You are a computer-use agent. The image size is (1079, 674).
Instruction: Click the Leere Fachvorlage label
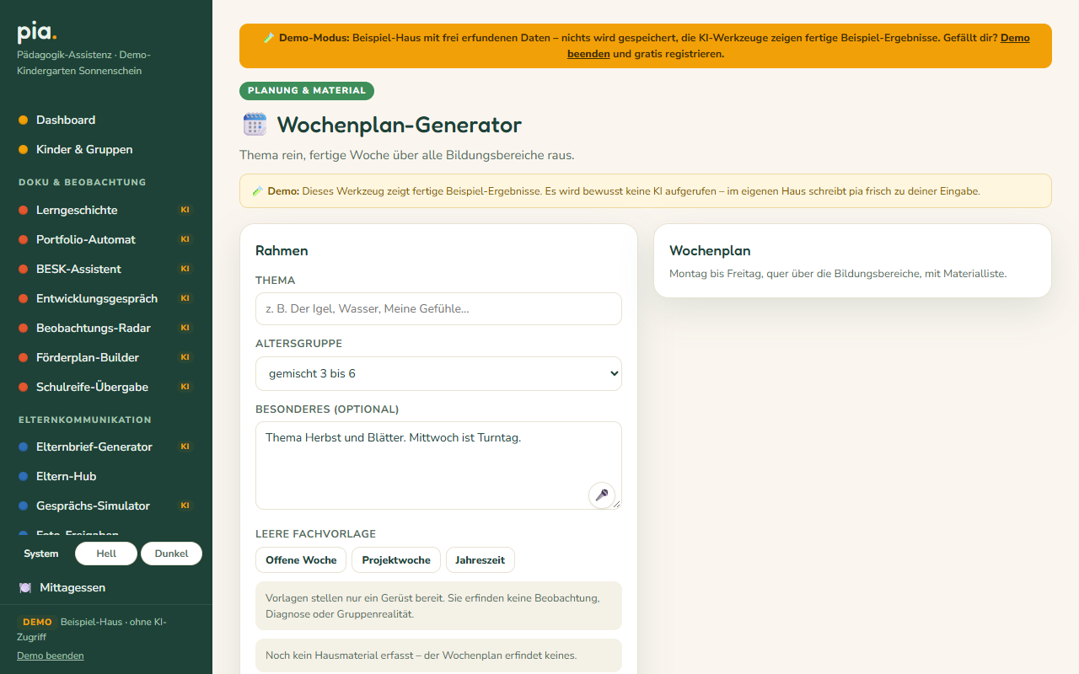tap(316, 534)
